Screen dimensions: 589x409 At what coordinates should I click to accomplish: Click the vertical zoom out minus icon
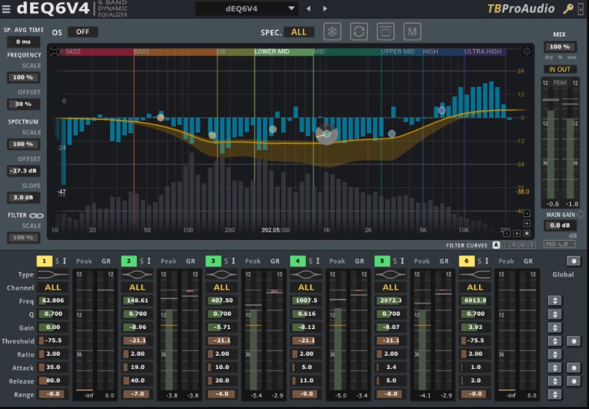tap(527, 213)
